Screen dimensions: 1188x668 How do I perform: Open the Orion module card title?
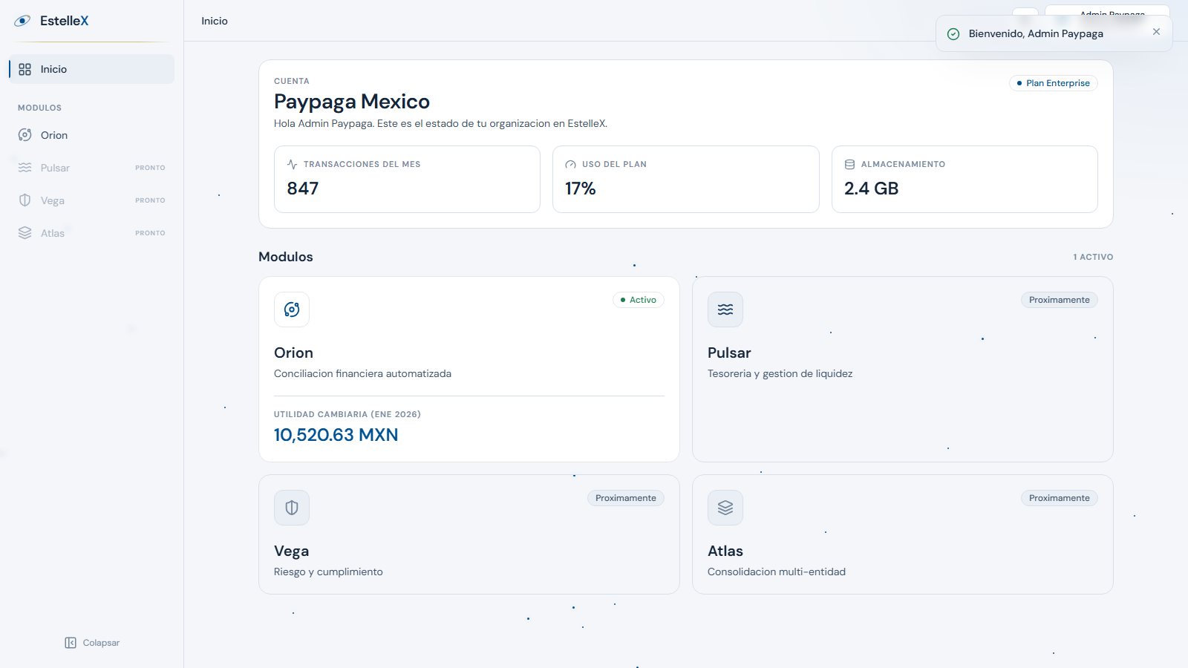point(293,353)
